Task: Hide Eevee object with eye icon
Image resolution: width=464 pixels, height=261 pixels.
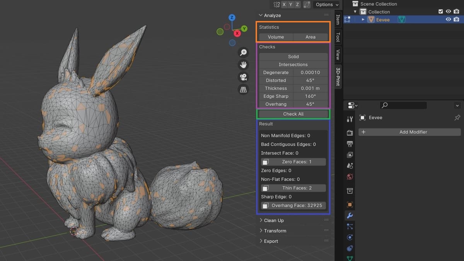Action: click(x=449, y=19)
